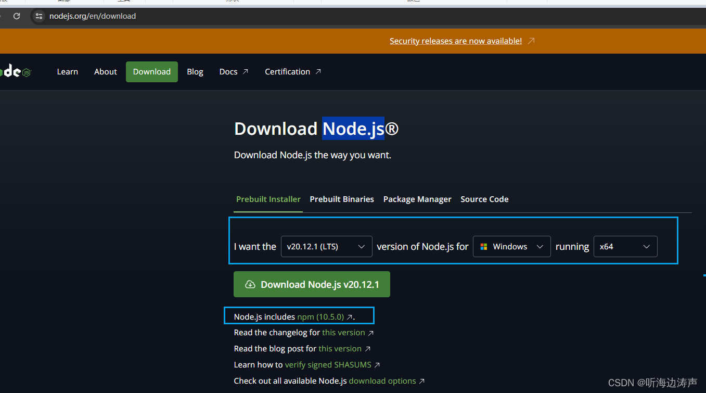Click the Download Node.js v20.12.1 button
Viewport: 706px width, 393px height.
311,284
